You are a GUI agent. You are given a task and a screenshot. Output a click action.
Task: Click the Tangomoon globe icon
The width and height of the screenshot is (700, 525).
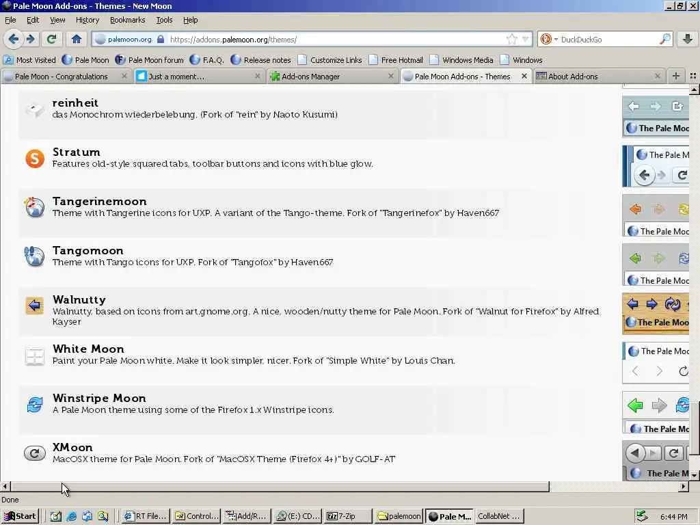click(34, 256)
